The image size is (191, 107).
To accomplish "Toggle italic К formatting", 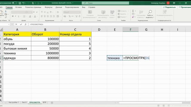I will 16,16.
